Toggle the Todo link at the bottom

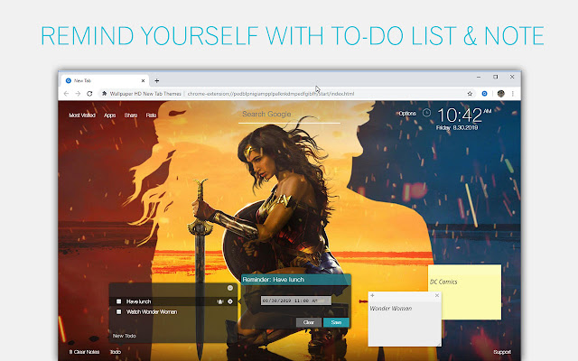click(116, 352)
